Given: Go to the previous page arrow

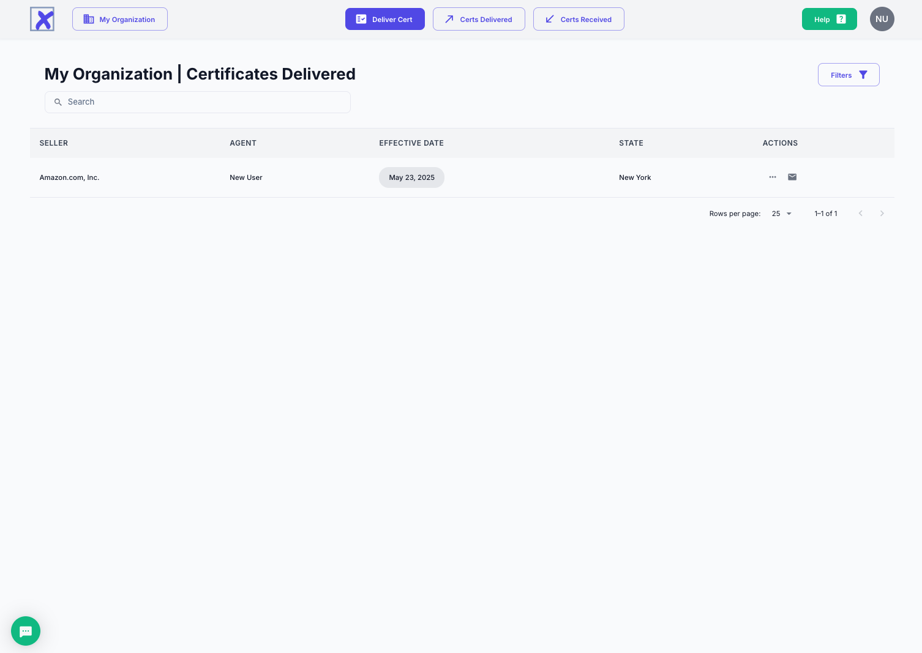Looking at the screenshot, I should point(860,214).
